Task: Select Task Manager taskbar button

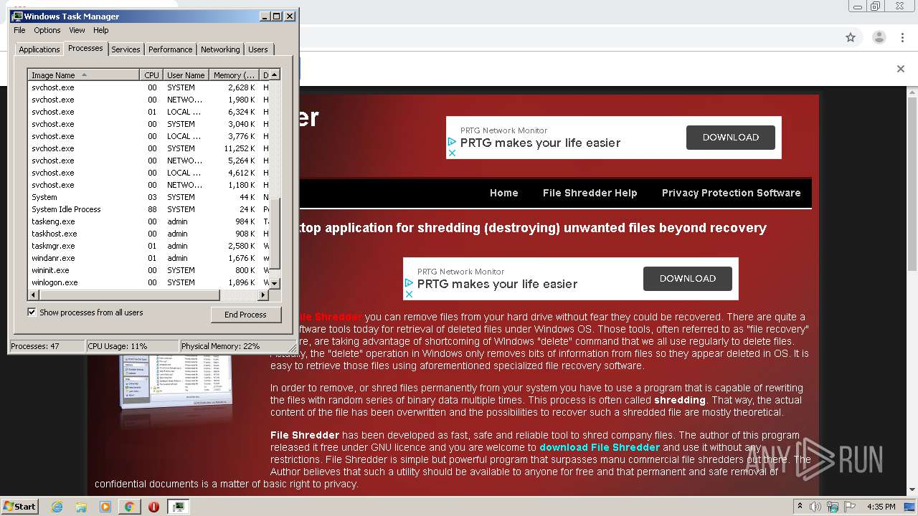Action: coord(179,507)
